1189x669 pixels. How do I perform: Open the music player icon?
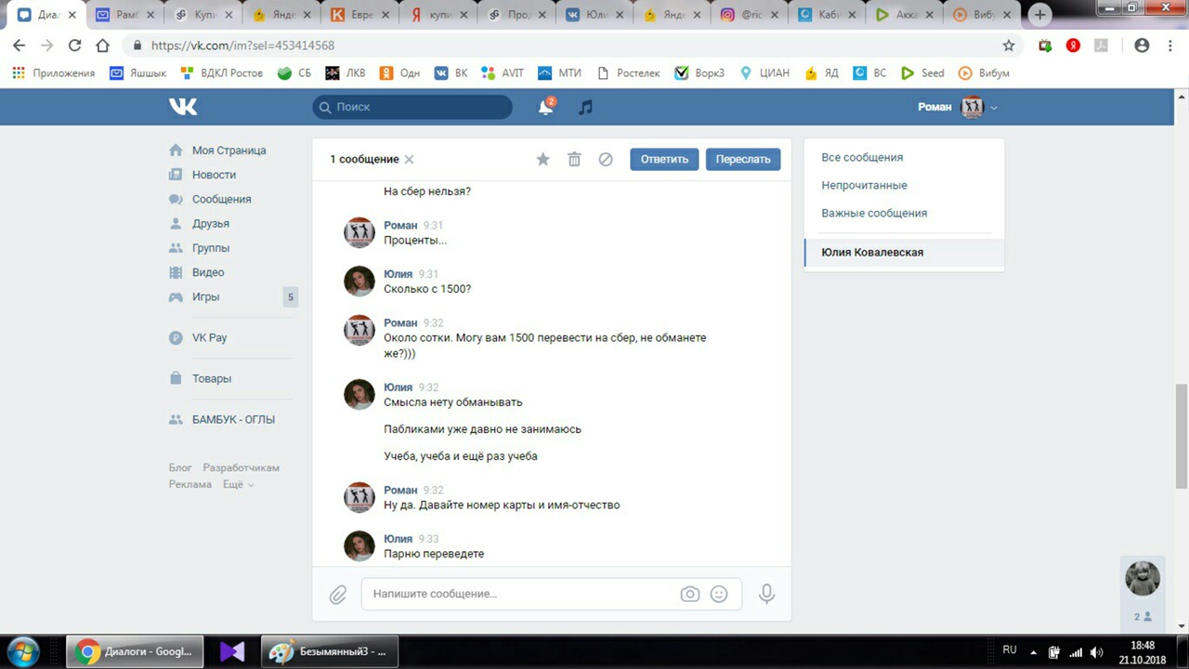click(585, 108)
